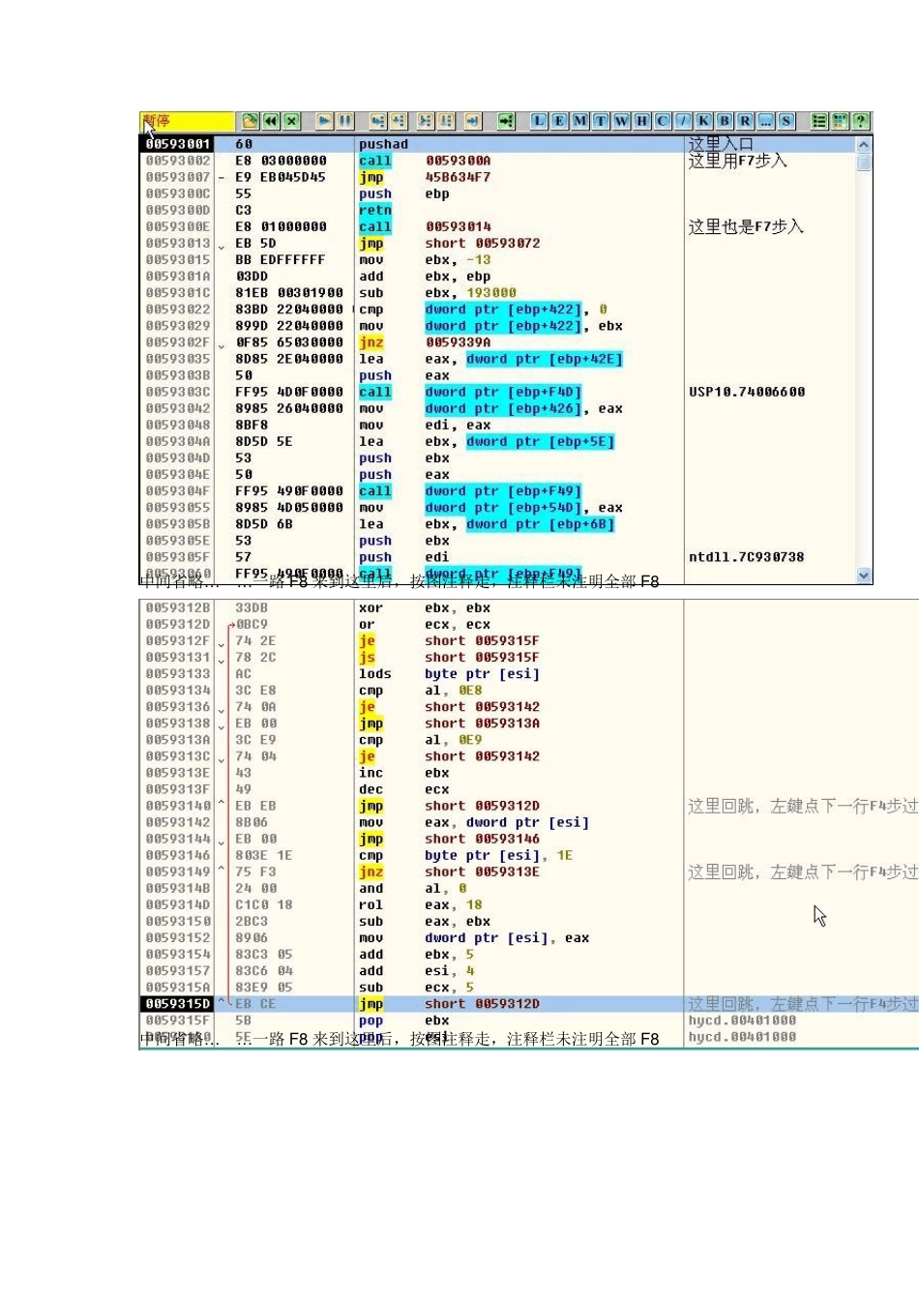Open Threads window with T button
Viewport: 919px width, 1300px height.
click(x=601, y=121)
